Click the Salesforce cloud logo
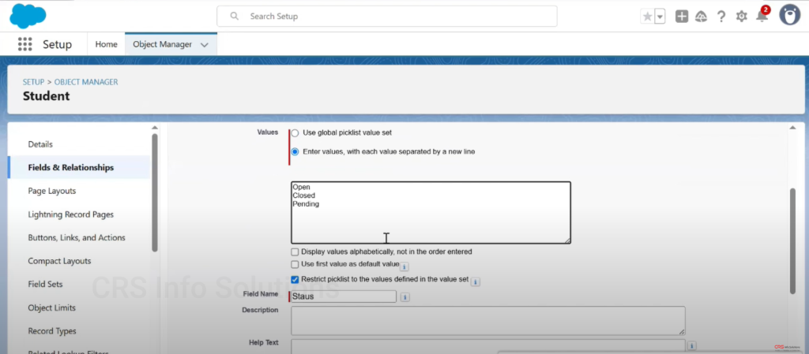 [28, 16]
